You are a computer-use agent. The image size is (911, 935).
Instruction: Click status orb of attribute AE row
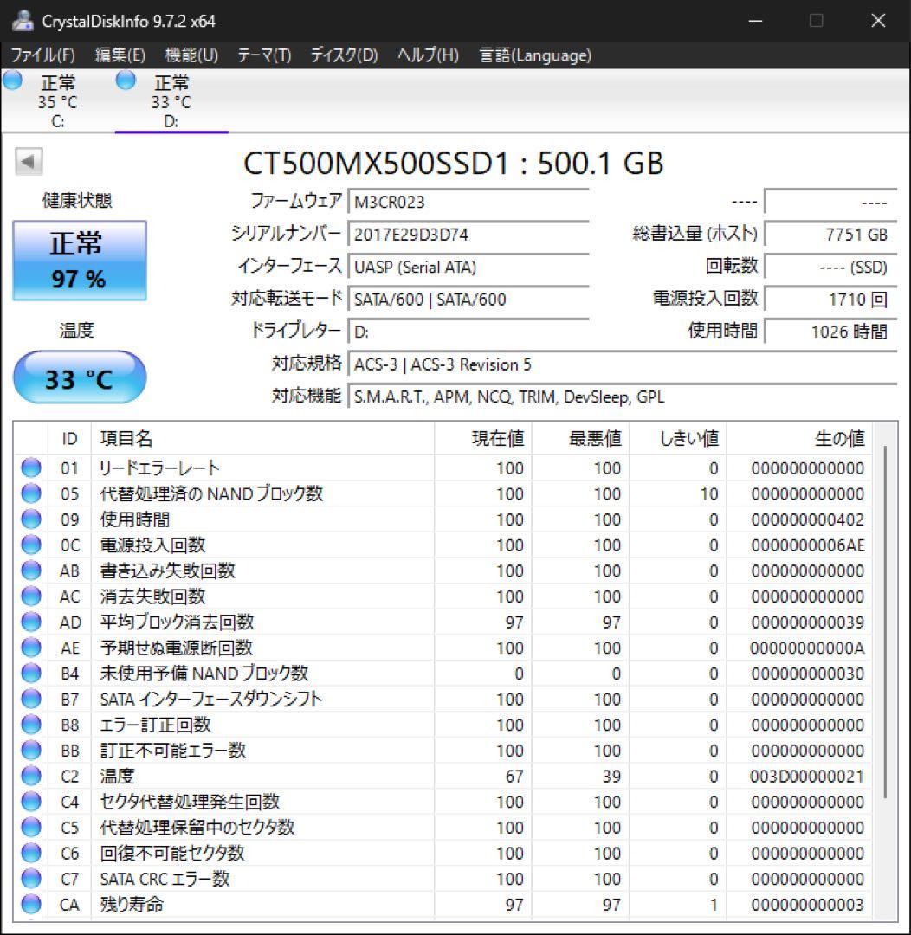[x=31, y=648]
